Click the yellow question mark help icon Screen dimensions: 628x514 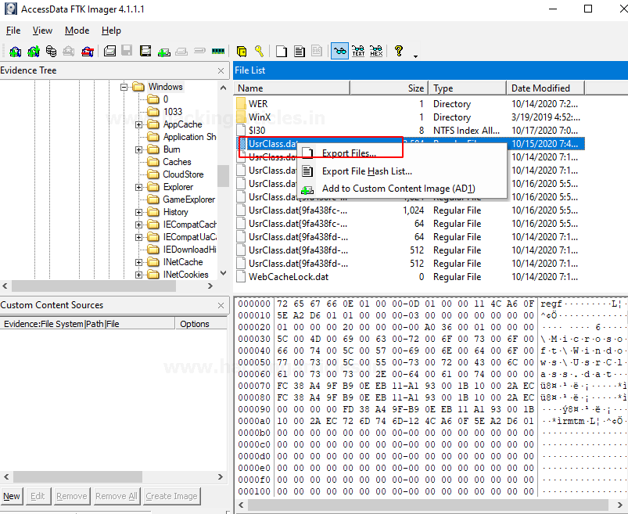point(398,51)
